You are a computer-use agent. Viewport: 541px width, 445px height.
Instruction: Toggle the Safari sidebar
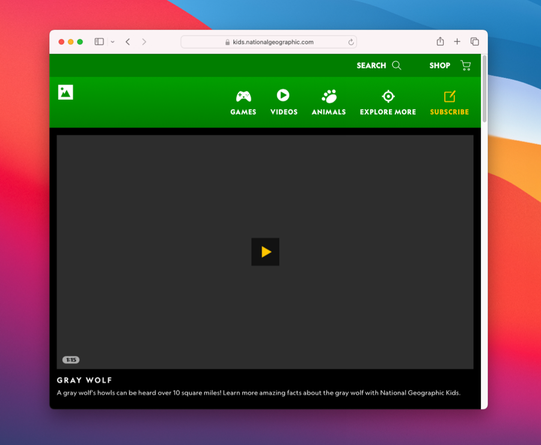pyautogui.click(x=98, y=41)
